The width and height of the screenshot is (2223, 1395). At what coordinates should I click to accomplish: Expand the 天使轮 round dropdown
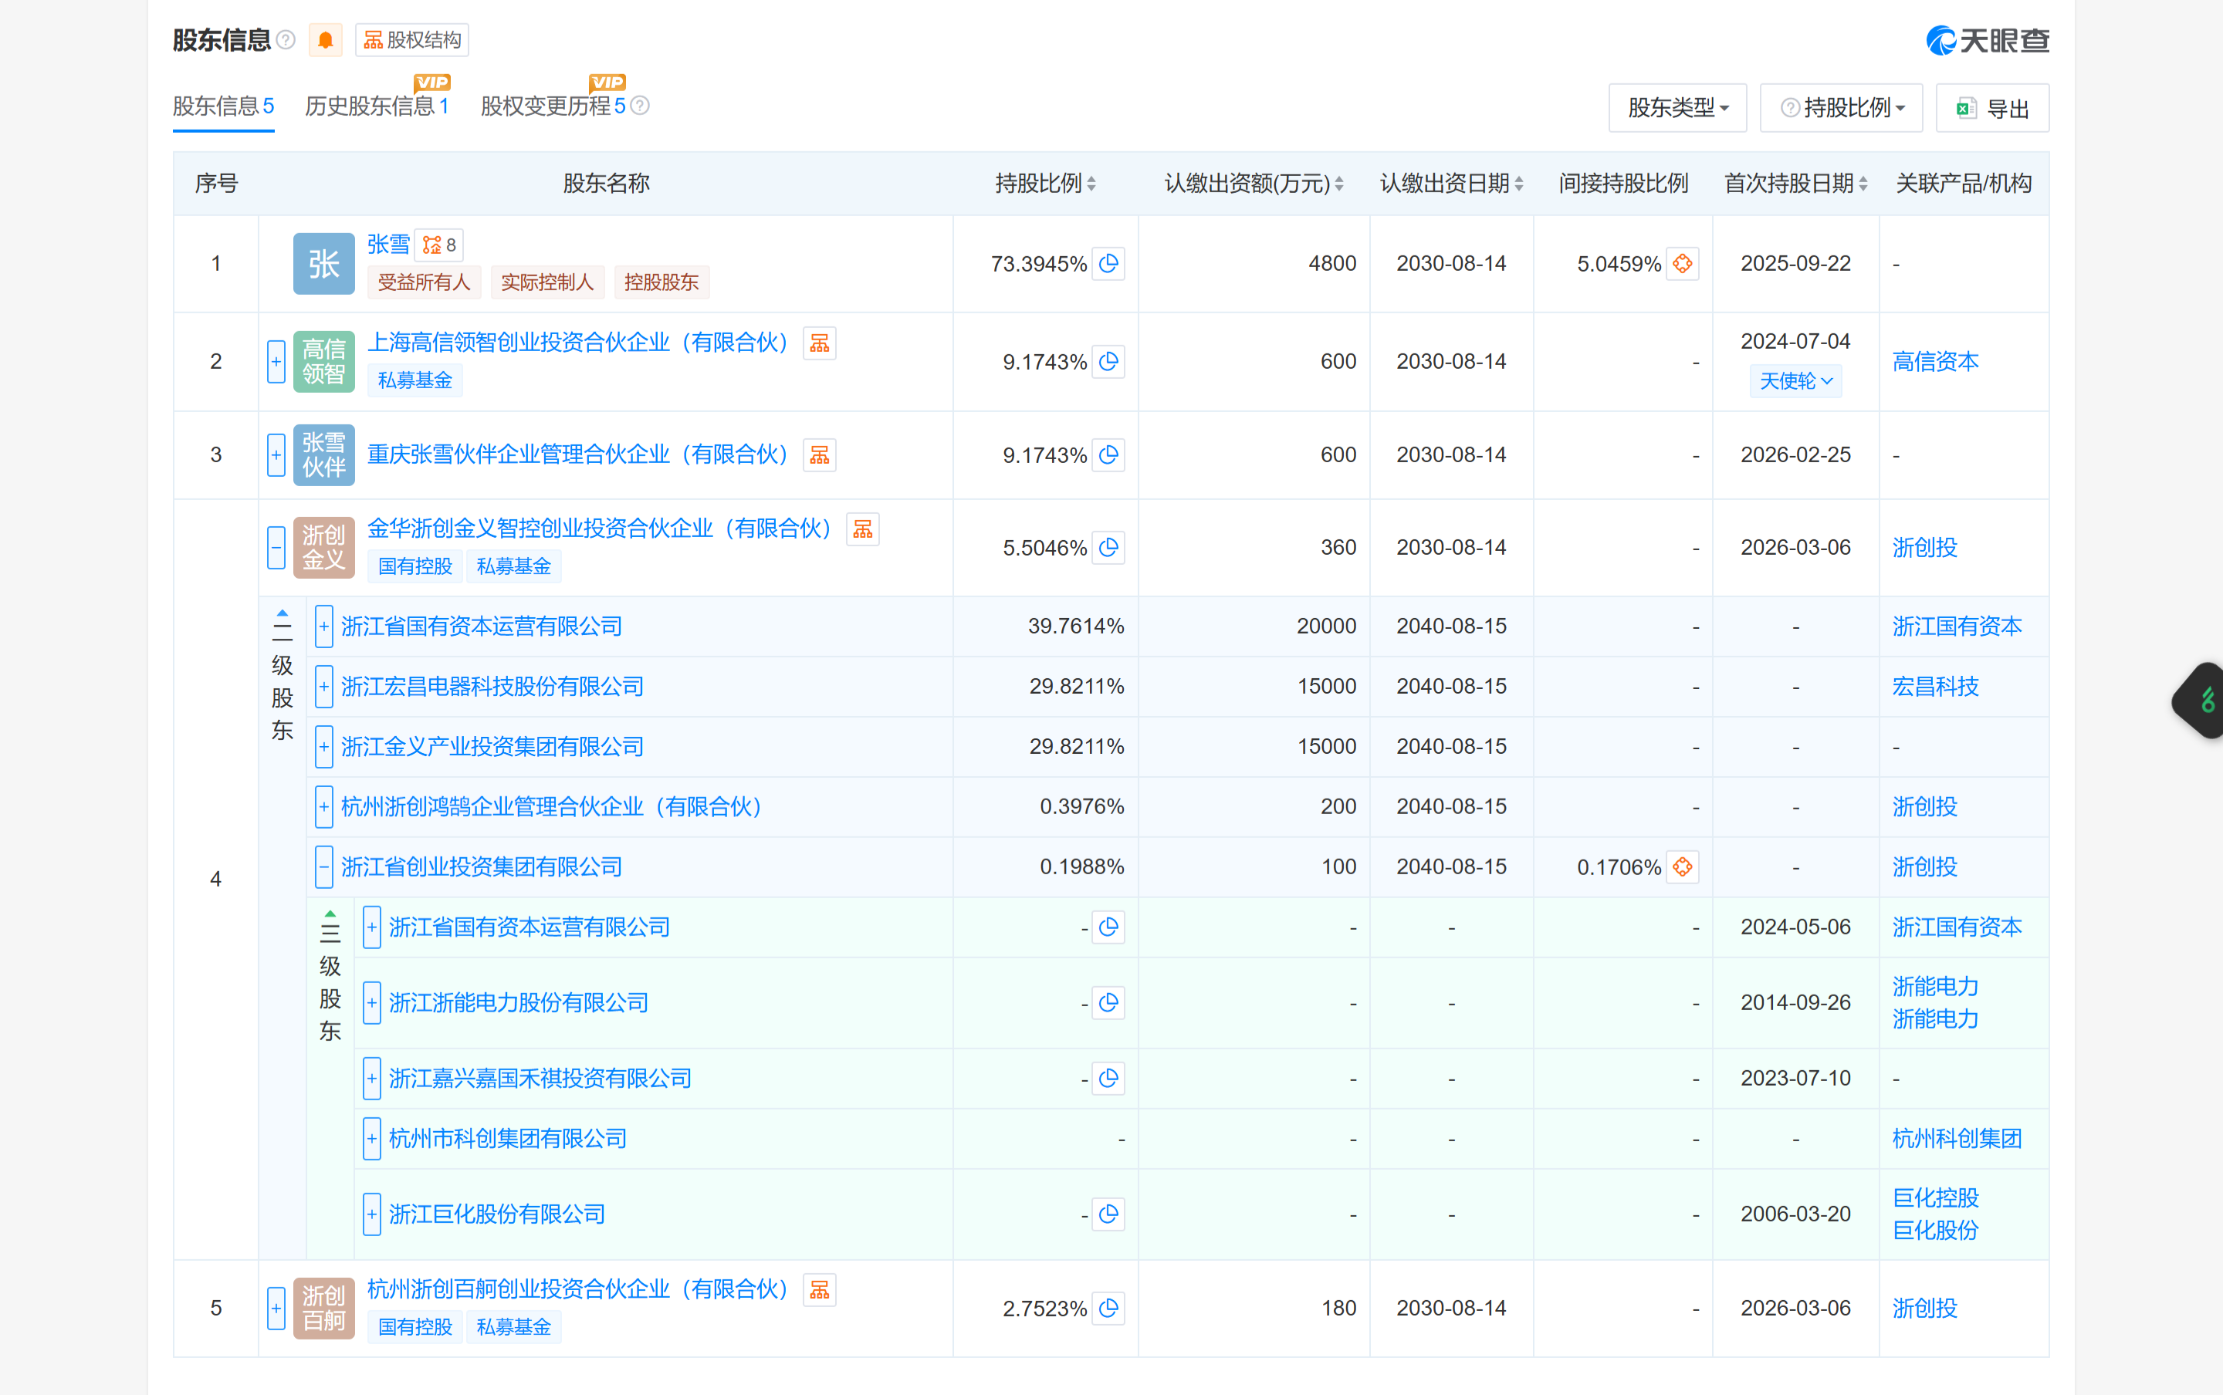point(1795,381)
